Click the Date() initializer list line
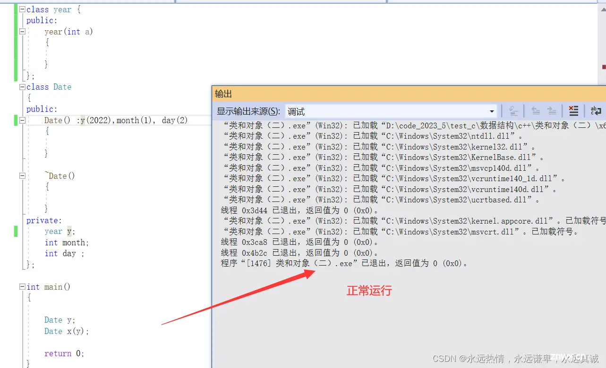The width and height of the screenshot is (606, 368). tap(116, 120)
